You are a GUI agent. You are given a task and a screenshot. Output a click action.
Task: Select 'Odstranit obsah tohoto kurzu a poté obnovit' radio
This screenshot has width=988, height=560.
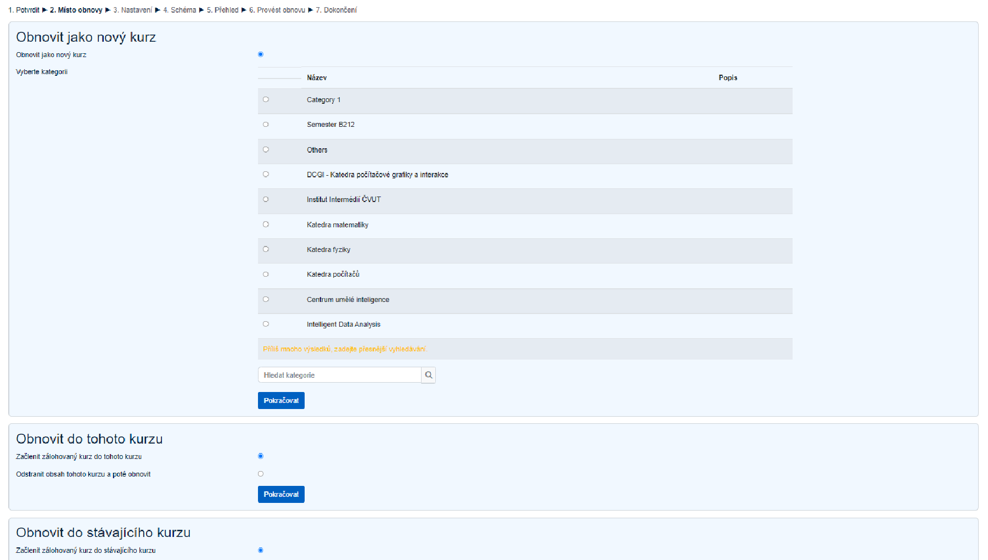click(261, 474)
